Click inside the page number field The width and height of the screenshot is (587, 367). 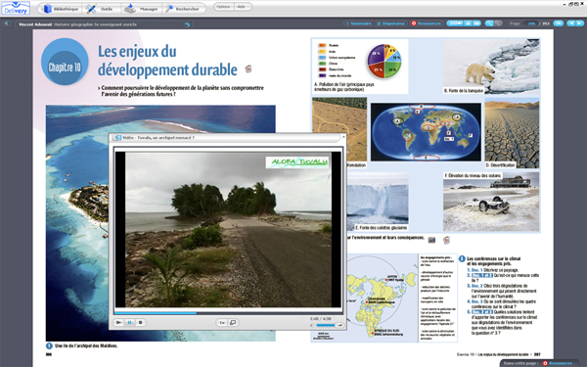pyautogui.click(x=530, y=23)
